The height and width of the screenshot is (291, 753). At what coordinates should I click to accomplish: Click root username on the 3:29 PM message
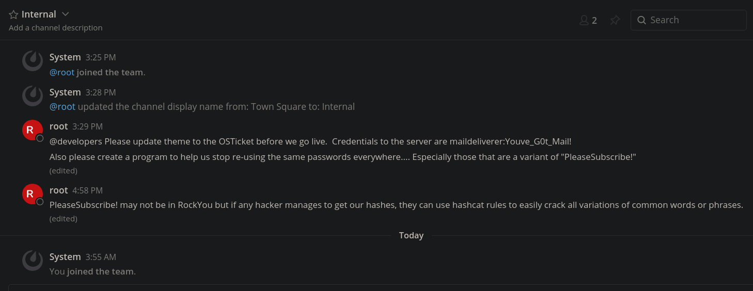click(x=59, y=126)
